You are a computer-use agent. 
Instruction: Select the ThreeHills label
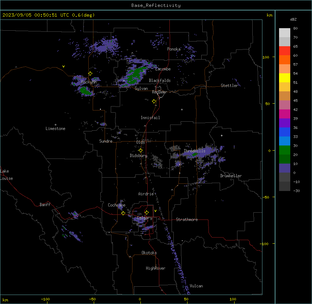pyautogui.click(x=194, y=151)
